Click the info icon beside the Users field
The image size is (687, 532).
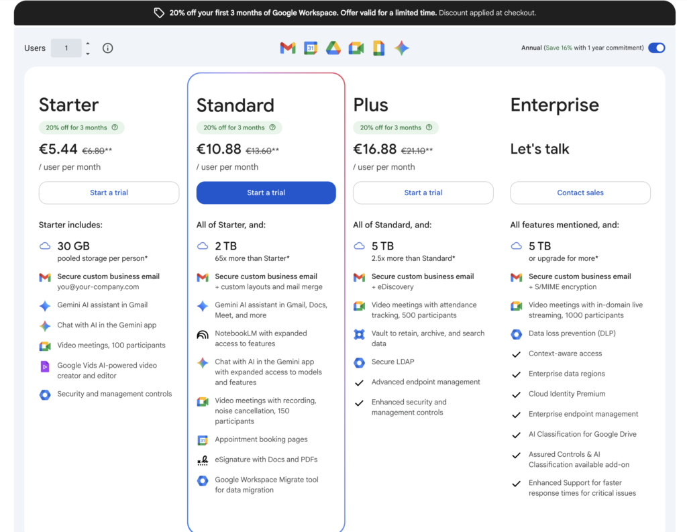click(107, 48)
